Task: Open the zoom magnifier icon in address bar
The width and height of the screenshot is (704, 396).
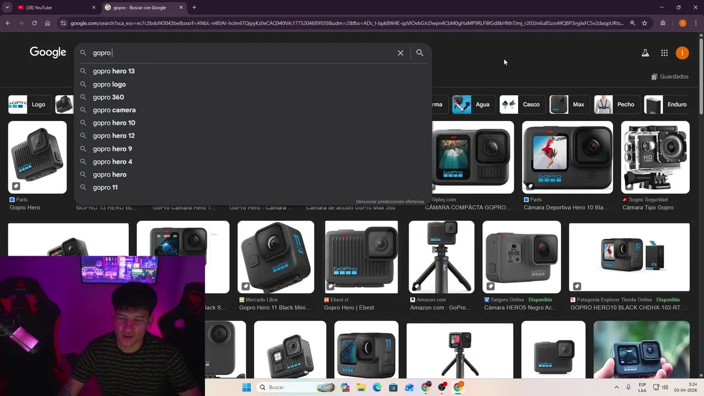Action: 632,23
